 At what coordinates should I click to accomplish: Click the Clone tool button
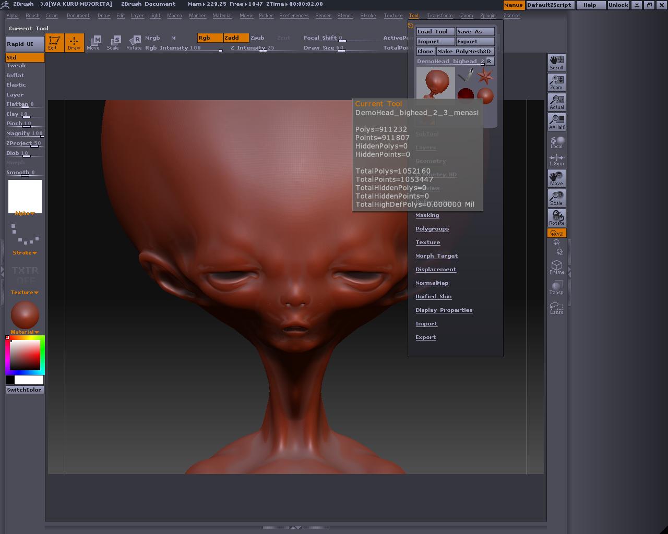point(425,52)
